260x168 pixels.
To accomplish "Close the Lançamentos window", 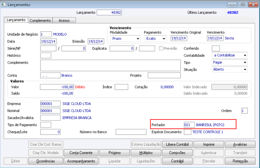I will click(253, 5).
